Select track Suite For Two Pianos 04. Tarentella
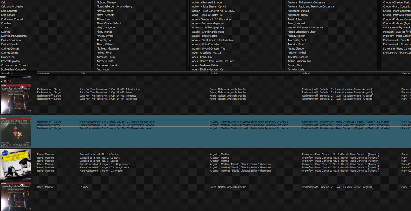The height and width of the screenshot is (211, 411). pyautogui.click(x=108, y=99)
